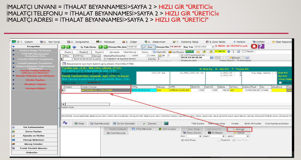The width and height of the screenshot is (301, 160).
Task: Click Kod Açıklama Doldur link
Action: coord(277,123)
